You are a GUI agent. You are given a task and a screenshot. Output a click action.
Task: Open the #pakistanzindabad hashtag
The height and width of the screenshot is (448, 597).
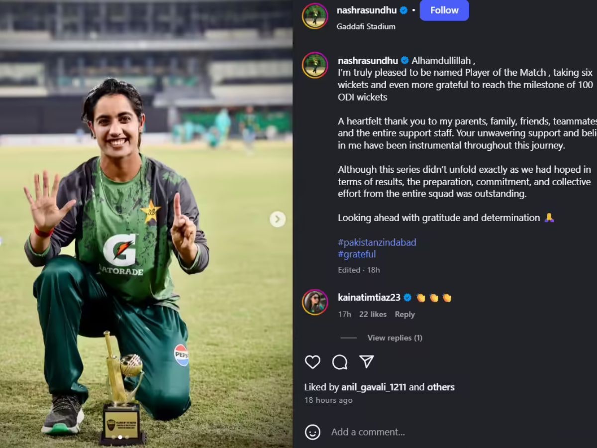click(377, 242)
